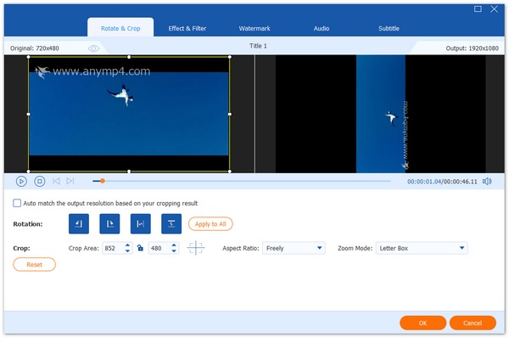Switch to the Rotate & Crop tab
509x338 pixels.
(x=120, y=28)
